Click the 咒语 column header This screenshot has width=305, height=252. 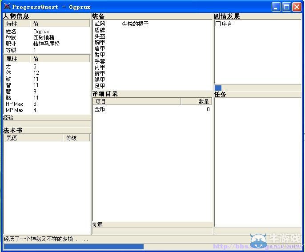click(x=33, y=138)
